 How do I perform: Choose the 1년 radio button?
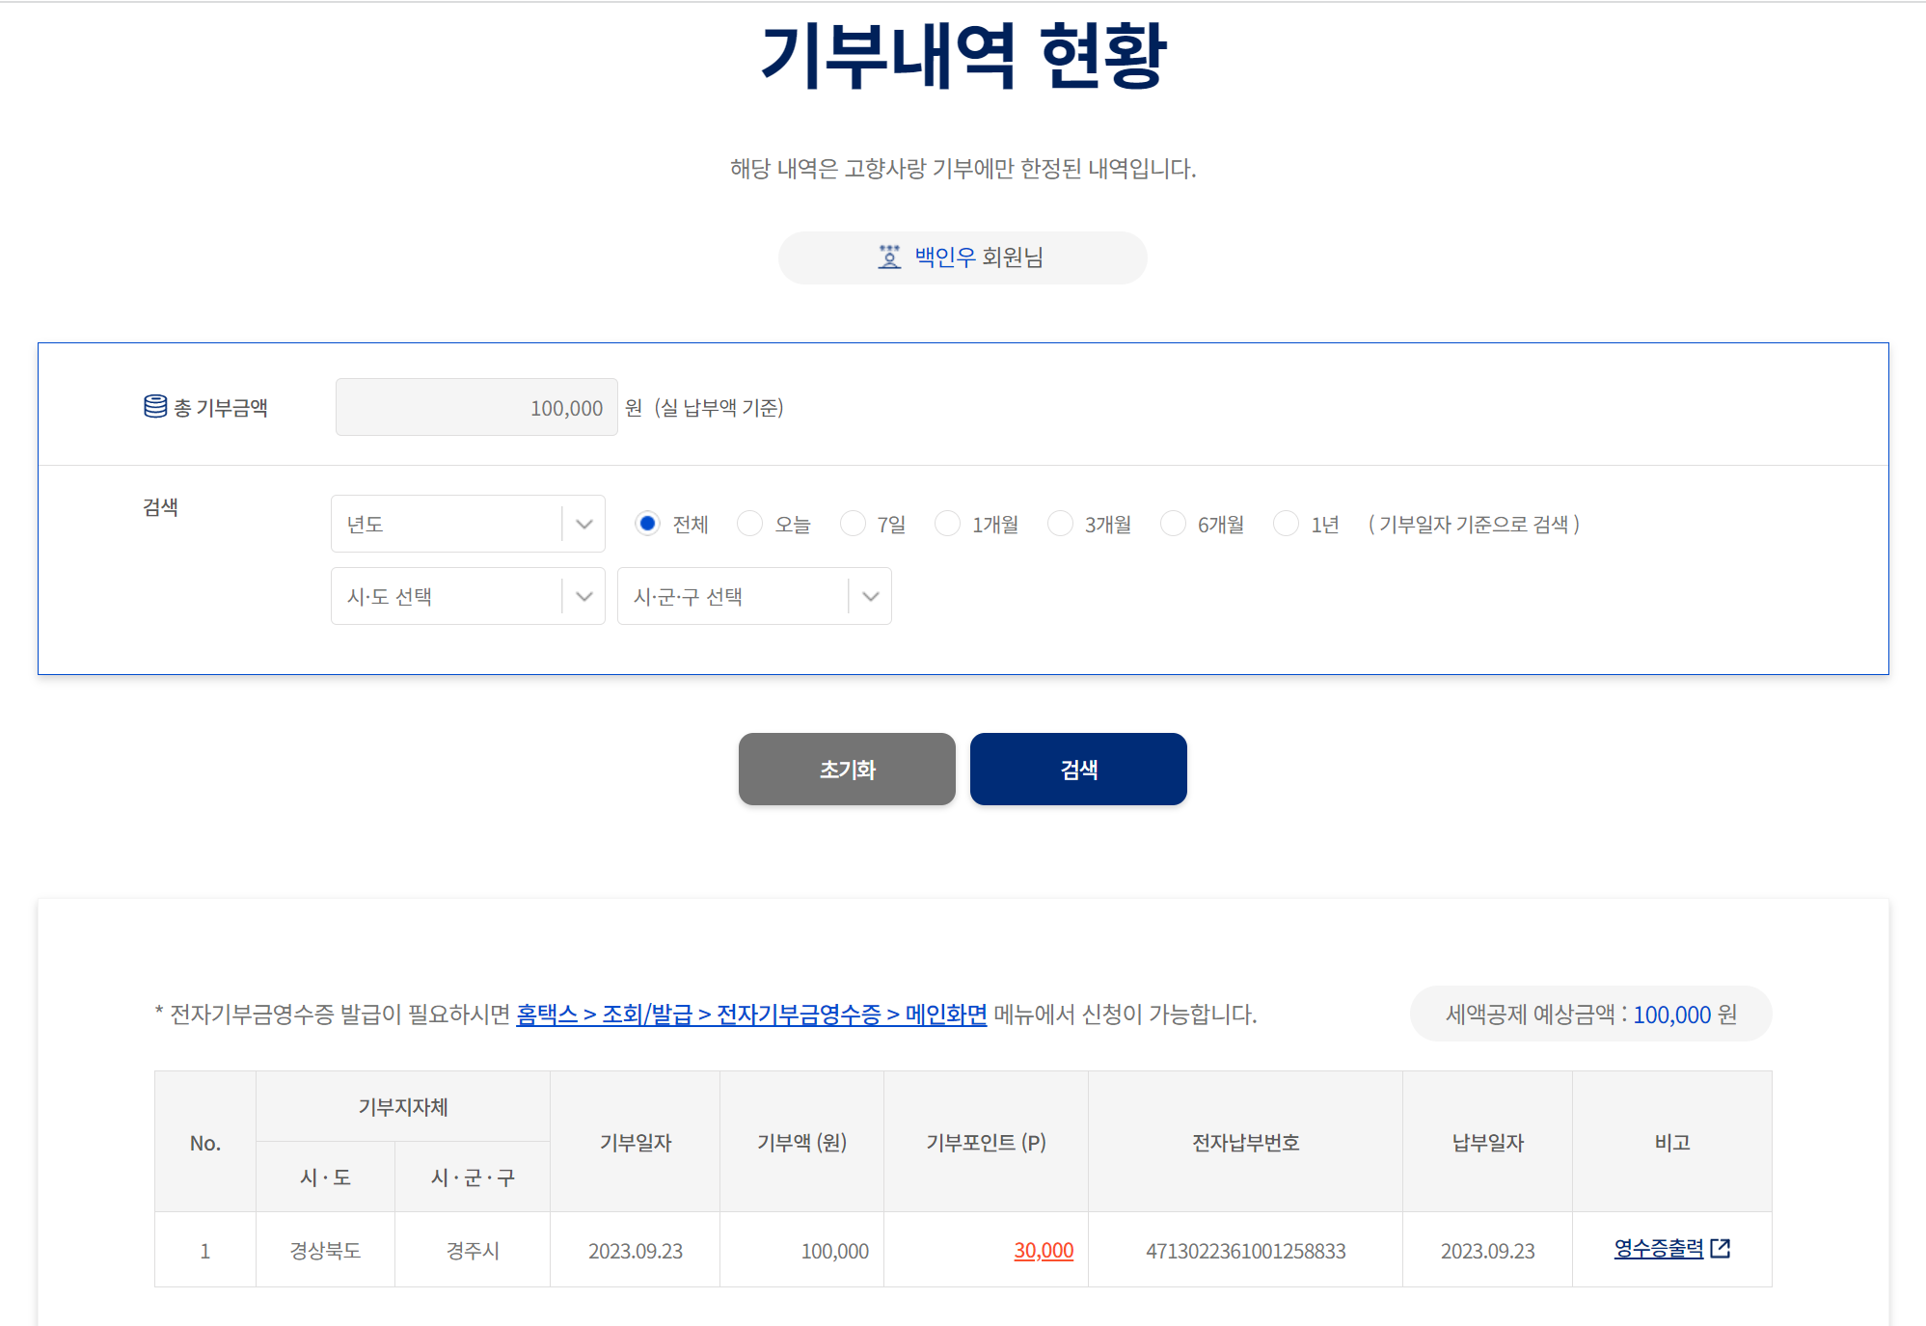pyautogui.click(x=1286, y=523)
